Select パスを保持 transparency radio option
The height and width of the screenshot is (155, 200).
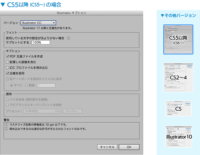(8, 99)
